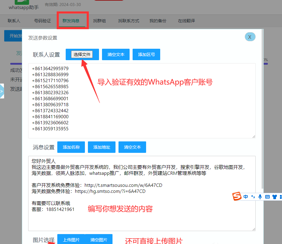Click the whatsapp助手 app logo
Viewport: 282px width, 244px height.
point(22,2)
